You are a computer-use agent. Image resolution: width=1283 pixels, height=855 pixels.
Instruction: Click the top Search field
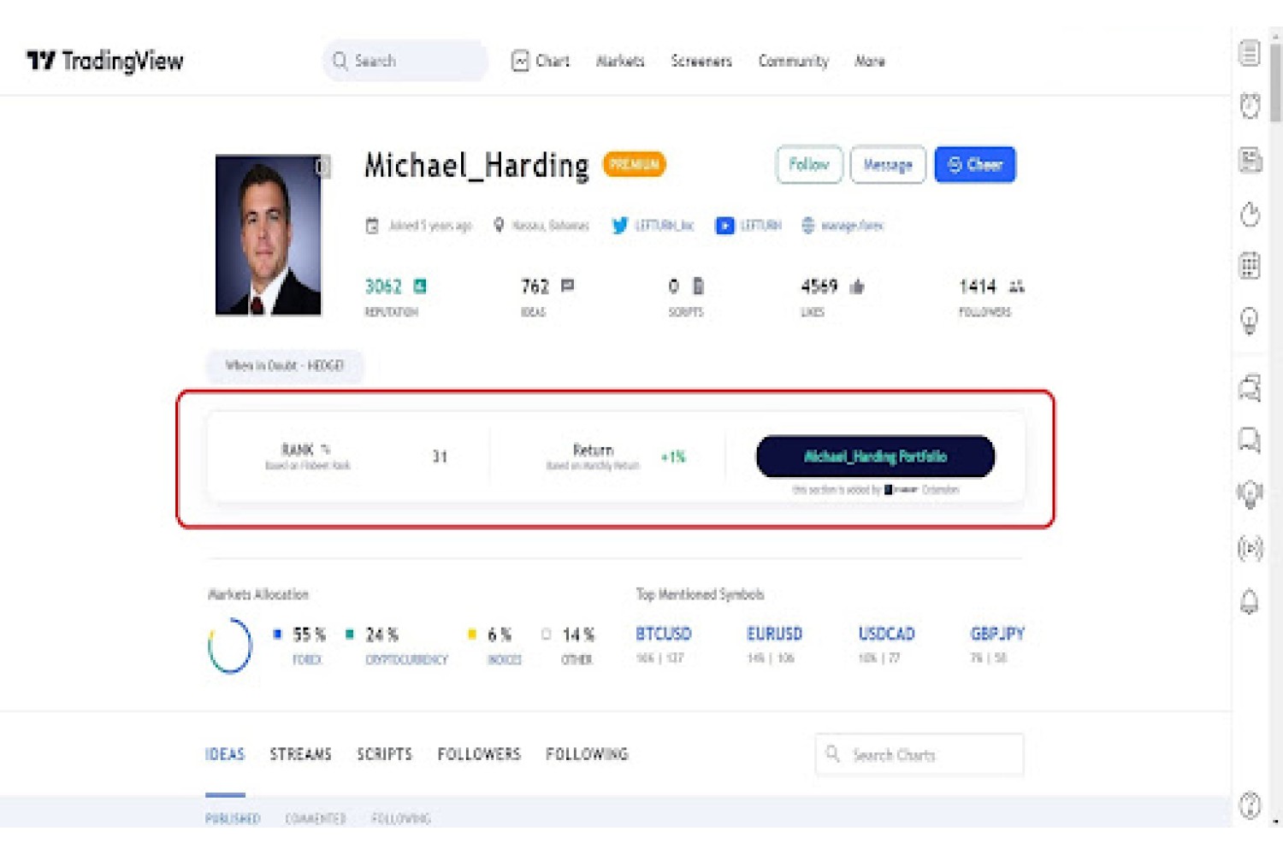point(405,61)
